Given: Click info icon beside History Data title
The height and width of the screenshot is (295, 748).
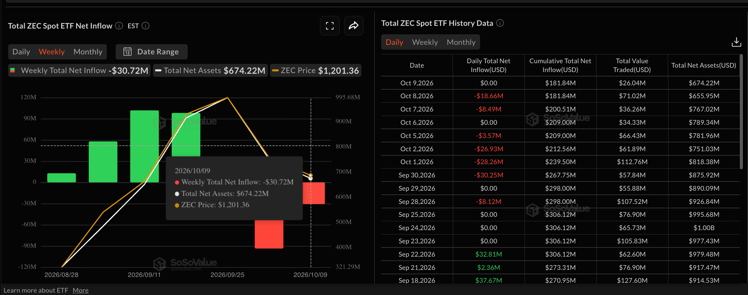Looking at the screenshot, I should pos(500,23).
